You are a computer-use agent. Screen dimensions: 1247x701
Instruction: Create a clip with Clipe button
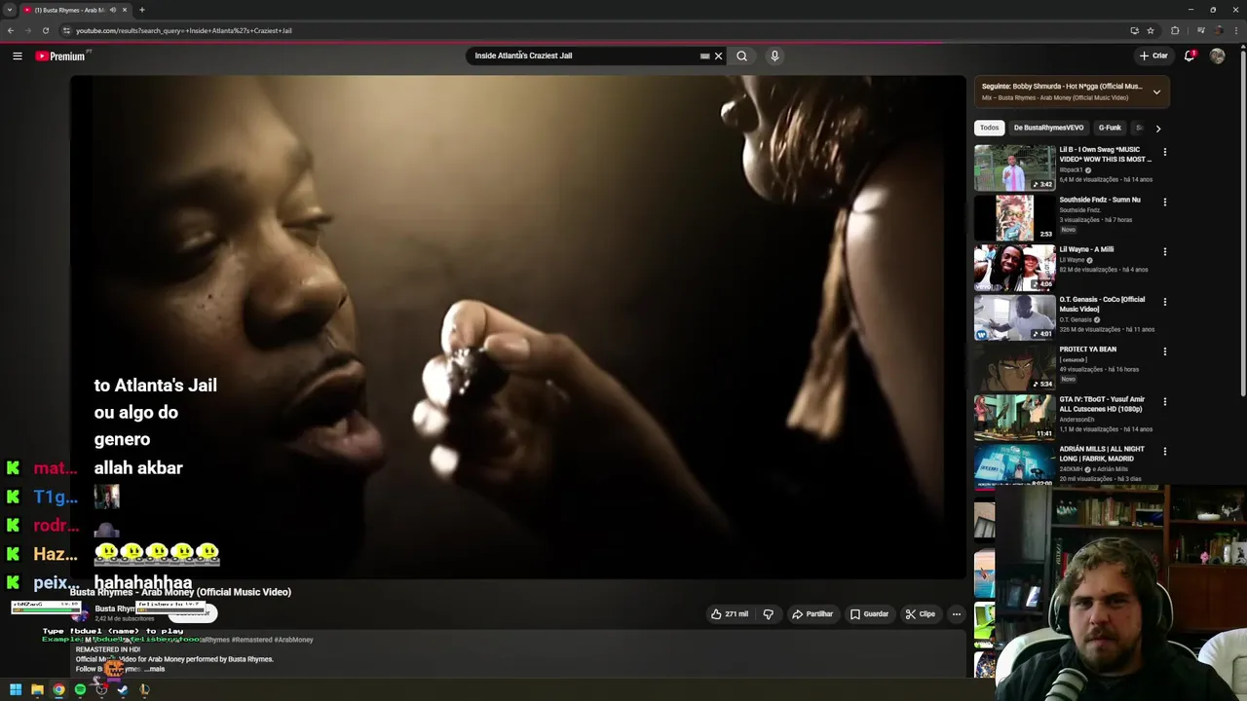pyautogui.click(x=920, y=614)
